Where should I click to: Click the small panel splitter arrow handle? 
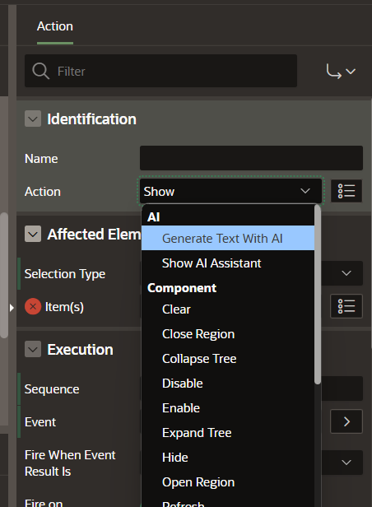click(12, 308)
